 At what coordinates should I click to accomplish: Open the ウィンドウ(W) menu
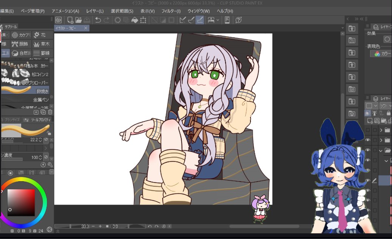coord(199,11)
